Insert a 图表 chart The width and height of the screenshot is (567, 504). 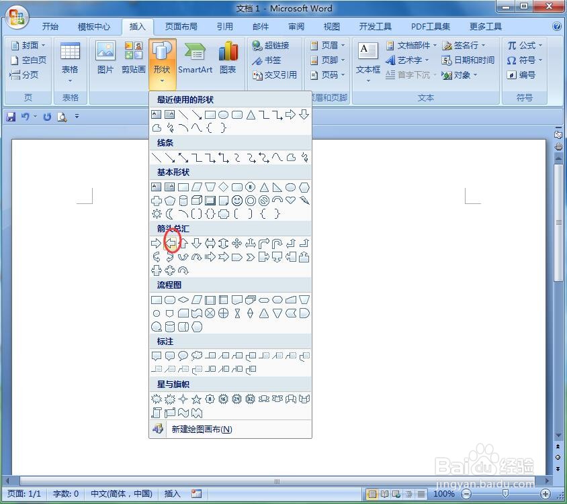pos(228,58)
